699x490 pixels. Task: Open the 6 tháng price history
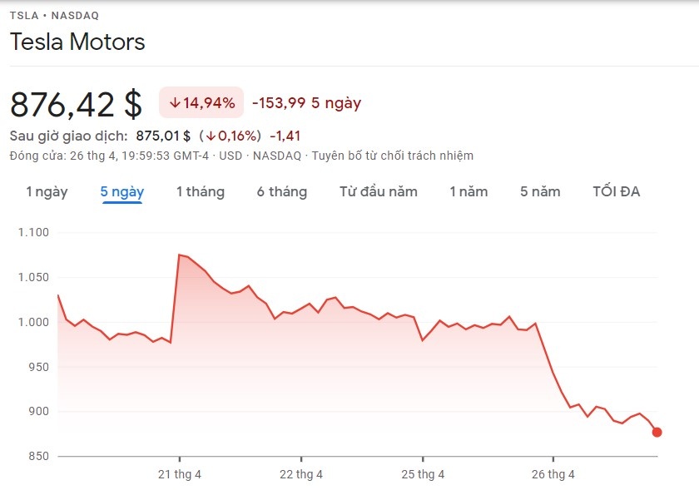point(282,191)
